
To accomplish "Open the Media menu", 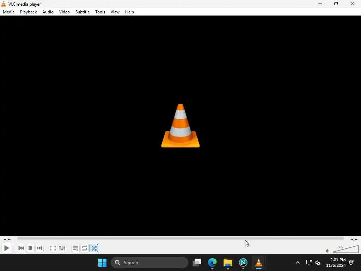I will [x=8, y=12].
